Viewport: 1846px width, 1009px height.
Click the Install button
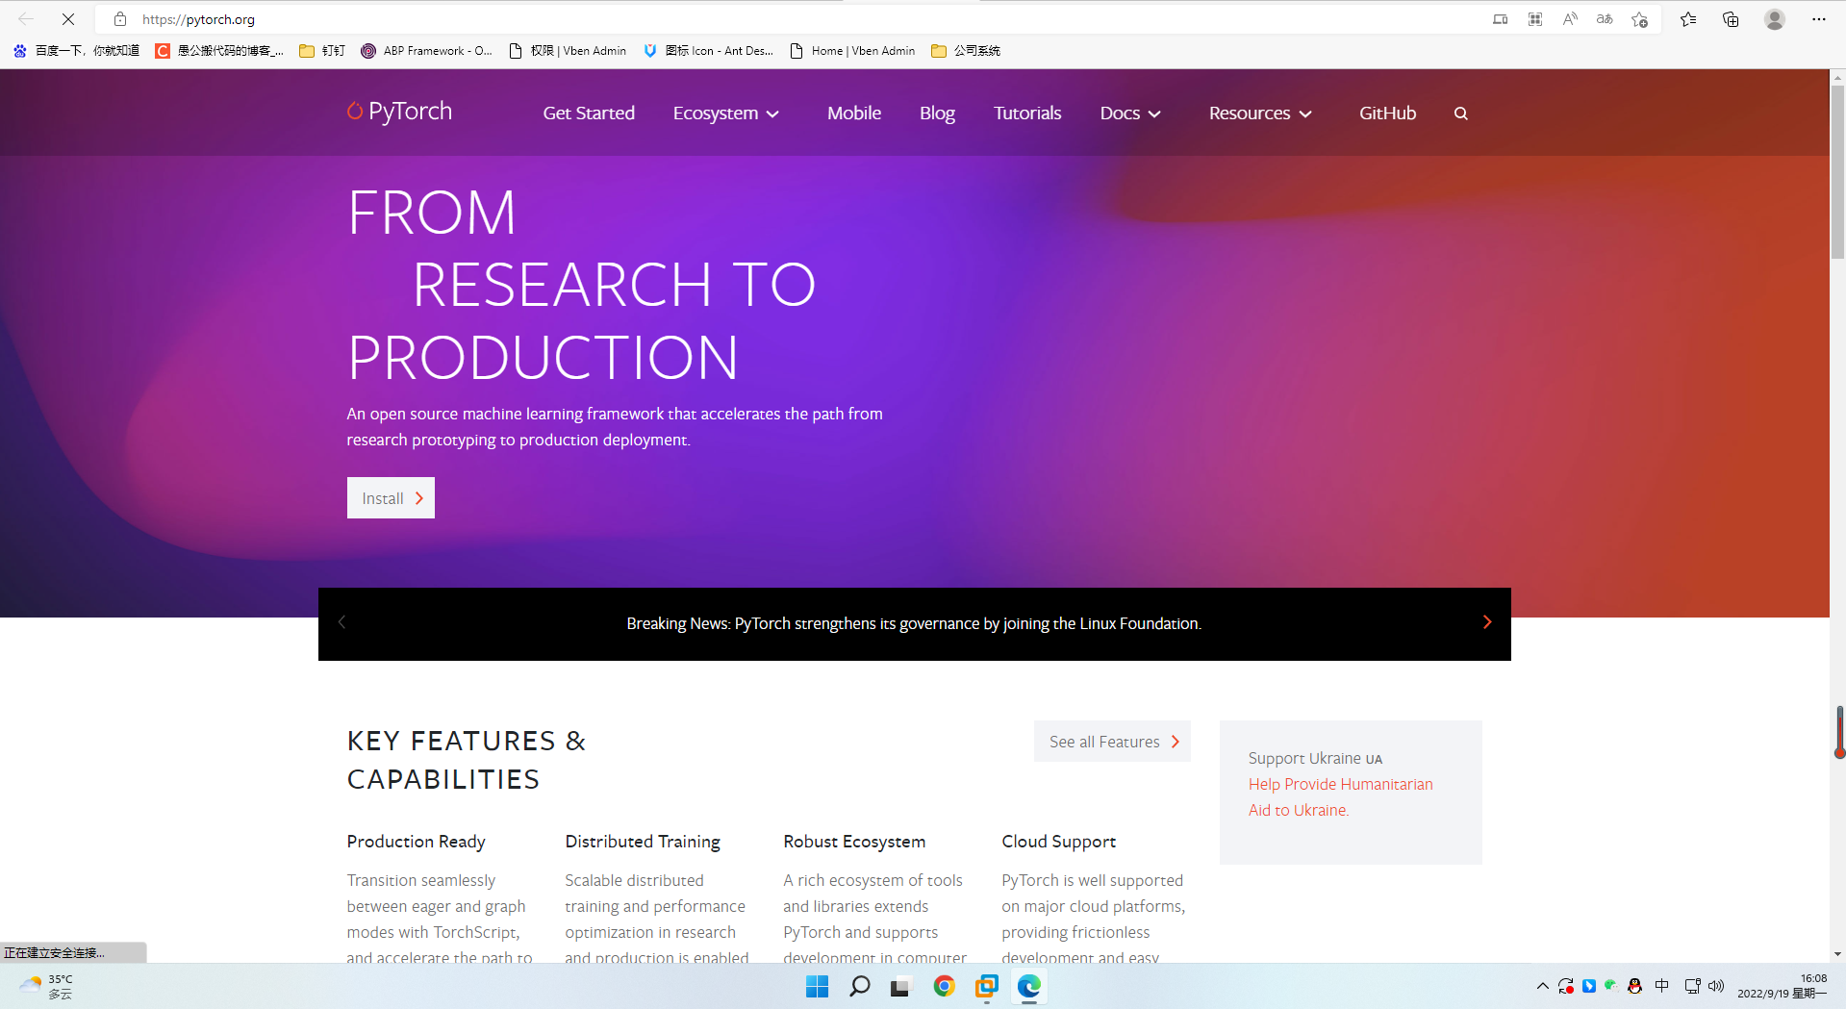tap(391, 498)
